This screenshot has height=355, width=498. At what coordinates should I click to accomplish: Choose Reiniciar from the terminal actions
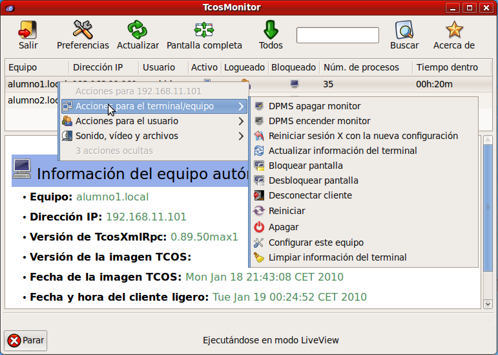pyautogui.click(x=287, y=211)
